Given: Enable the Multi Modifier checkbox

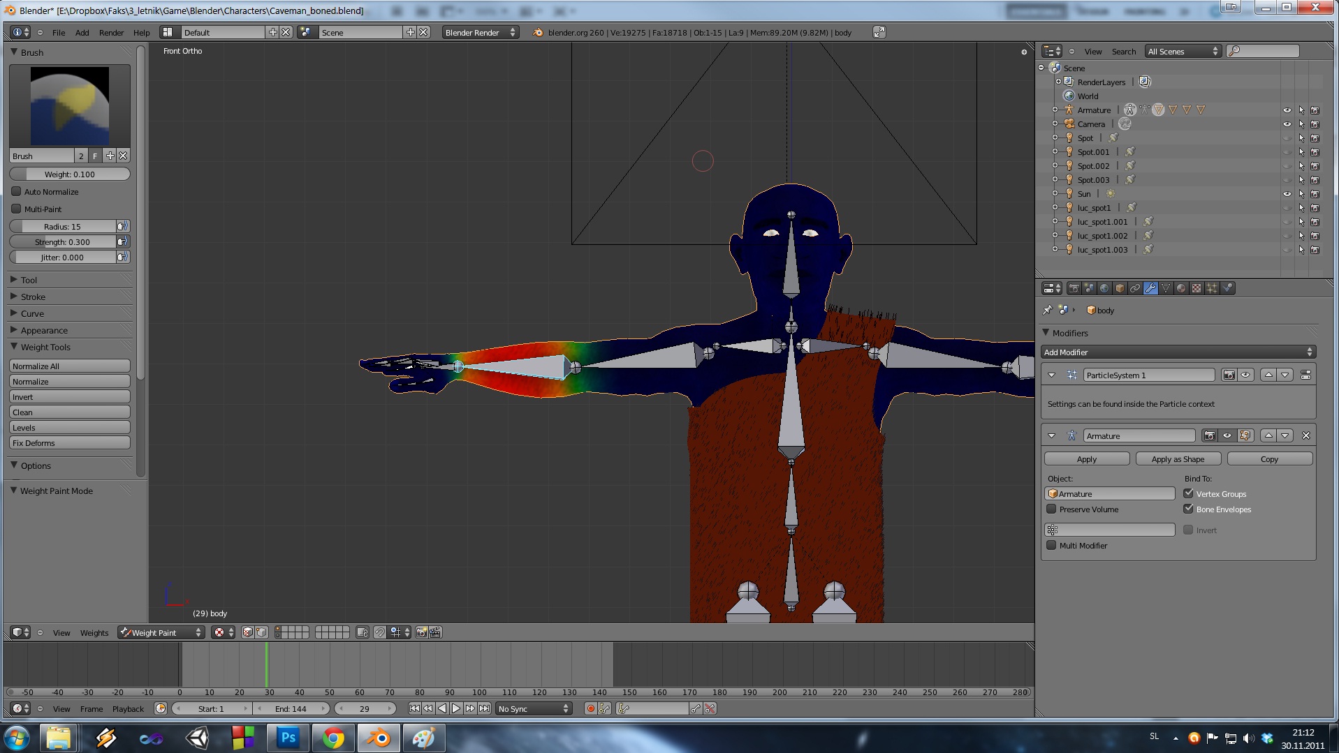Looking at the screenshot, I should click(1051, 545).
